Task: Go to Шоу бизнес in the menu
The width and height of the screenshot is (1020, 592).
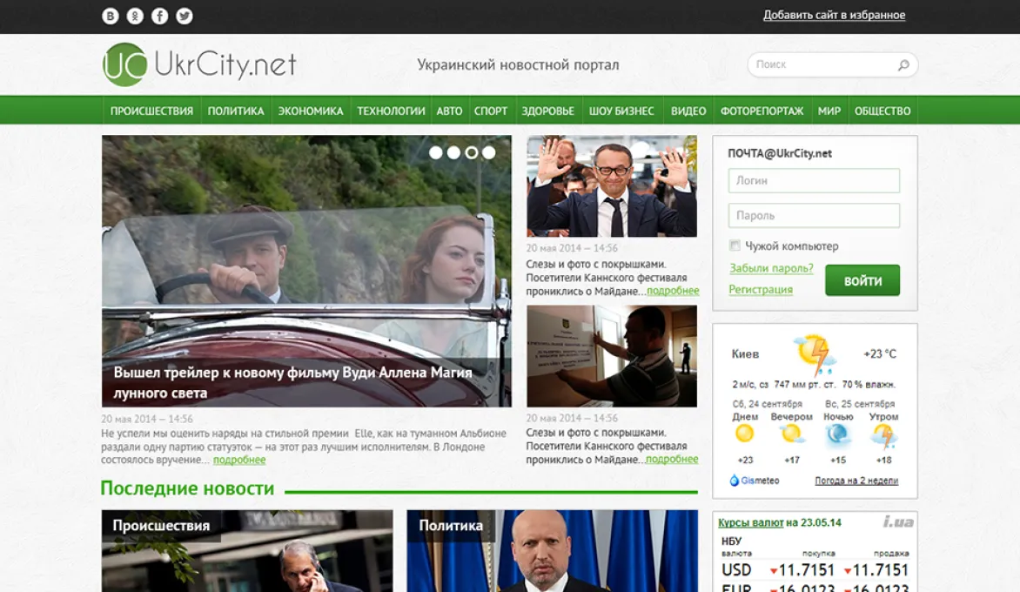Action: pyautogui.click(x=621, y=111)
